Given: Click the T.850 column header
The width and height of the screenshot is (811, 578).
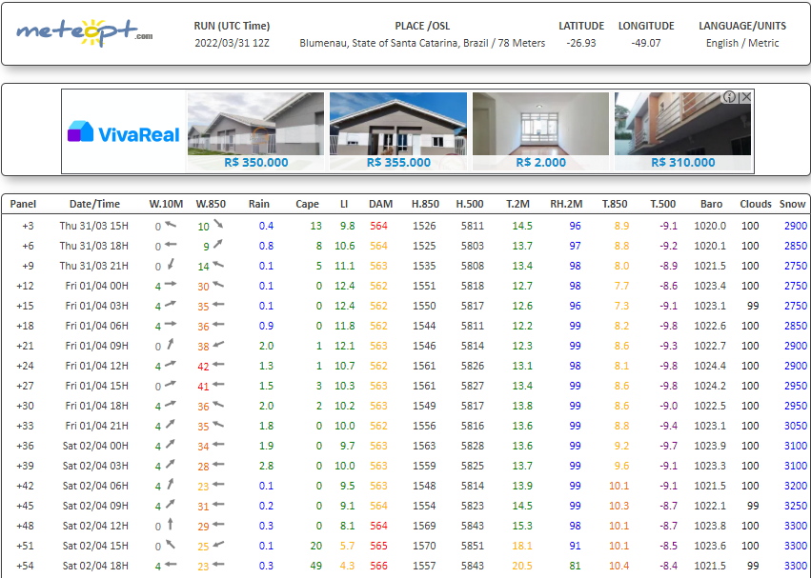Looking at the screenshot, I should coord(615,204).
